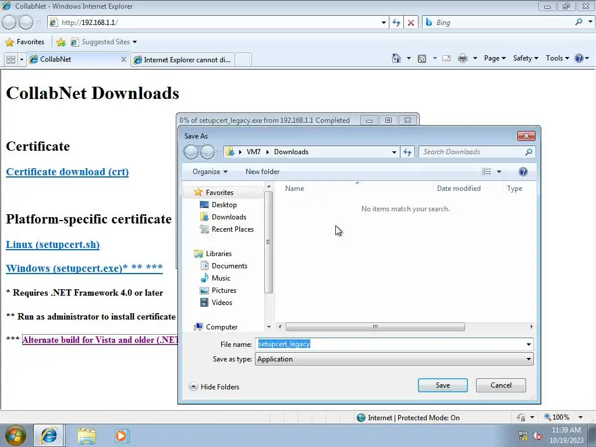
Task: Click the Read Mail icon
Action: click(446, 58)
